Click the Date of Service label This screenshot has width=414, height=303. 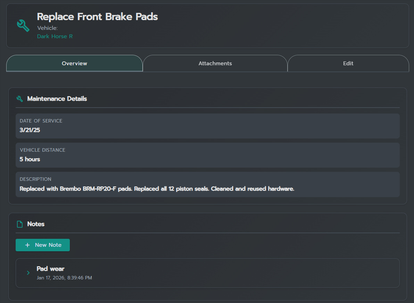click(x=41, y=121)
